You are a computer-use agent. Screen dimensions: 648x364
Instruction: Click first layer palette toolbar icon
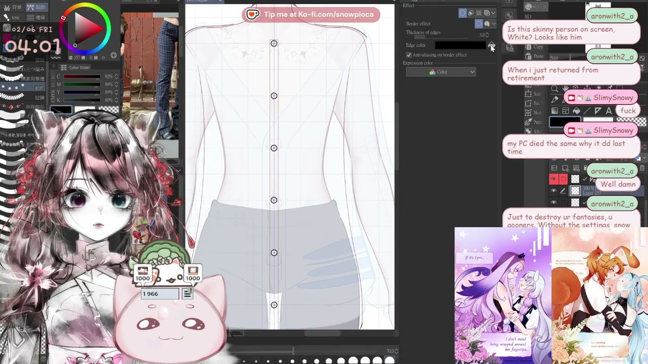pos(554,168)
